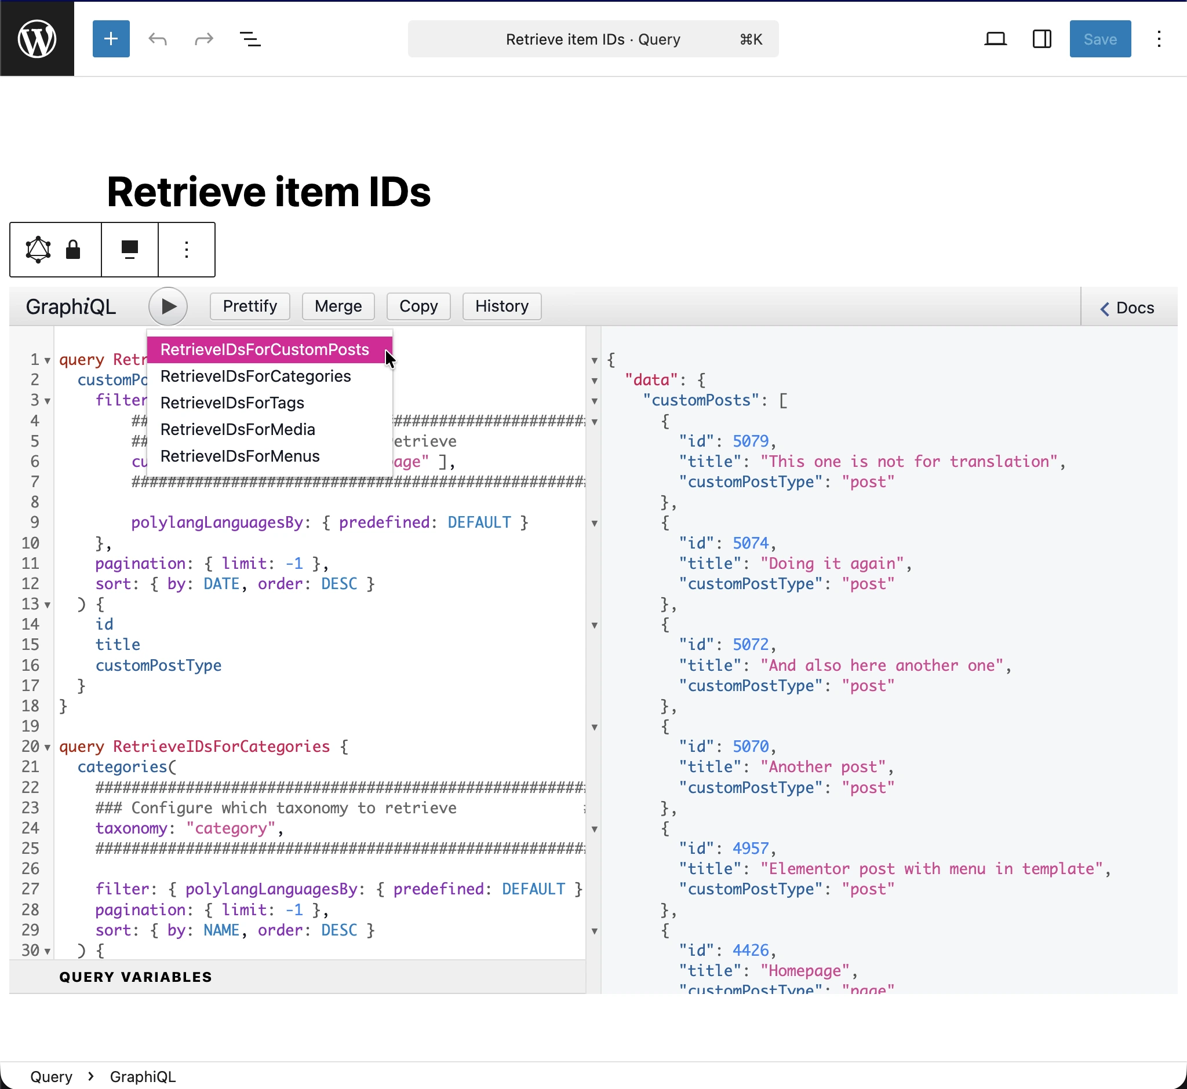Open the device preview icon
The width and height of the screenshot is (1187, 1089).
[x=996, y=39]
